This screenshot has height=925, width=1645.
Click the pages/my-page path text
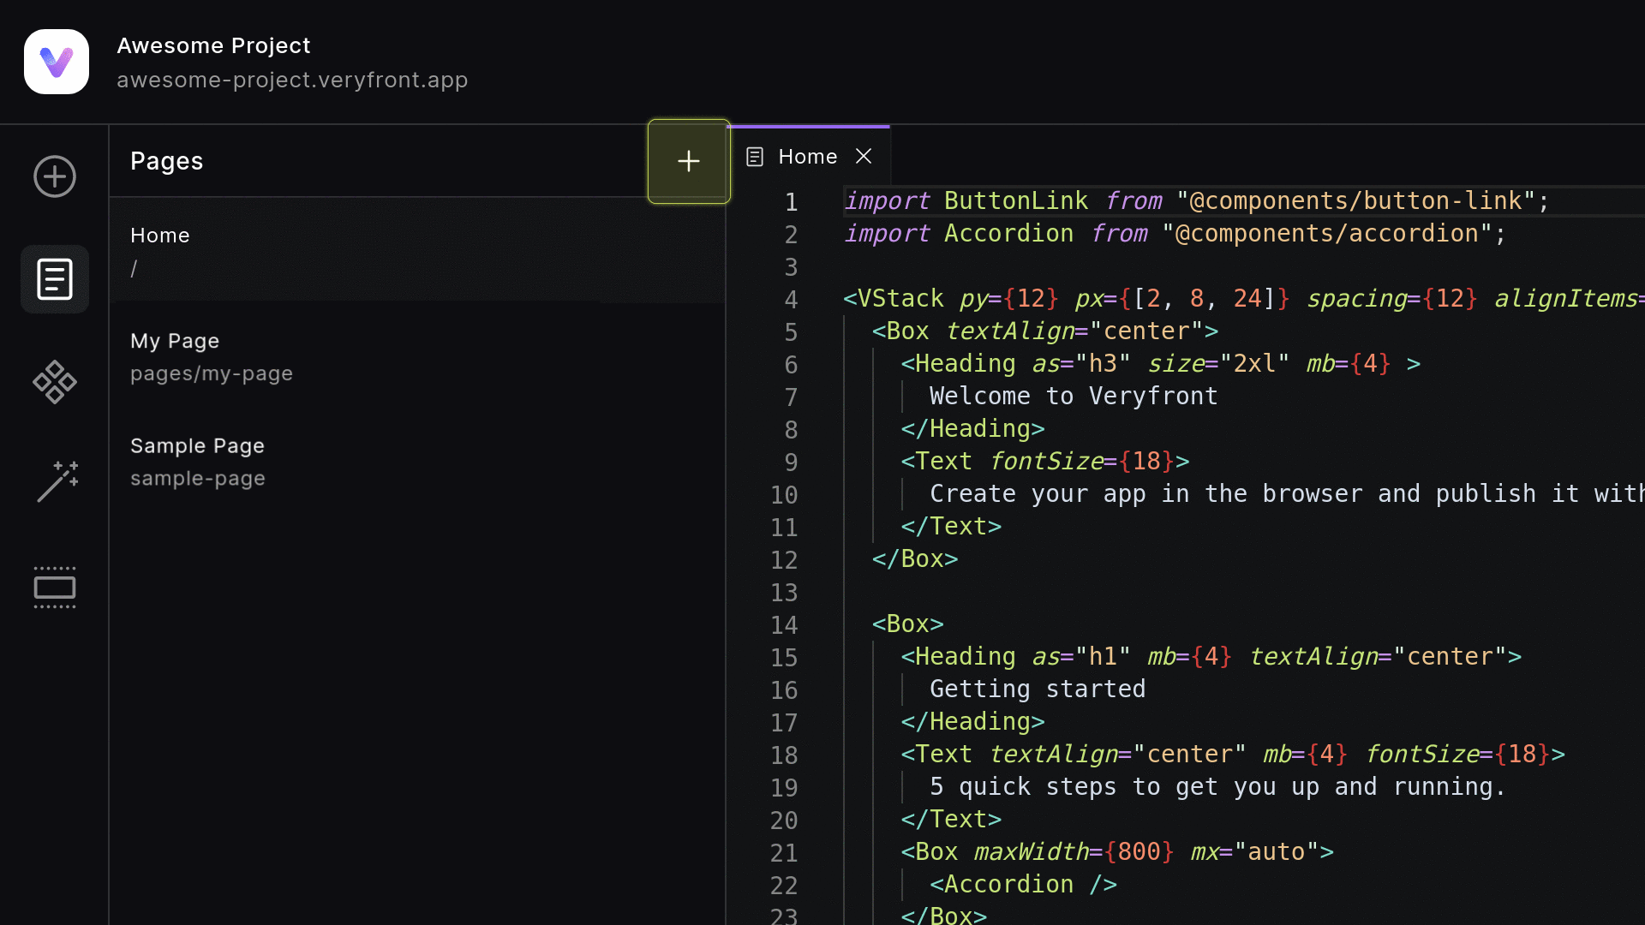pos(212,373)
